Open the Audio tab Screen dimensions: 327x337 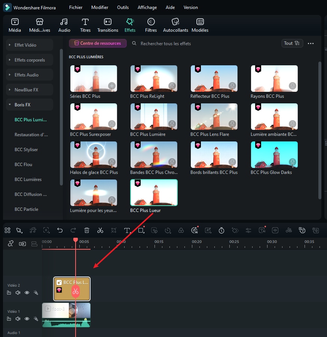(64, 25)
